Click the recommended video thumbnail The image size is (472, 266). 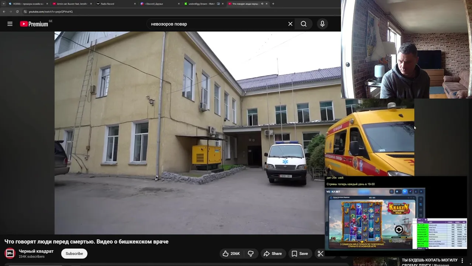click(x=376, y=262)
